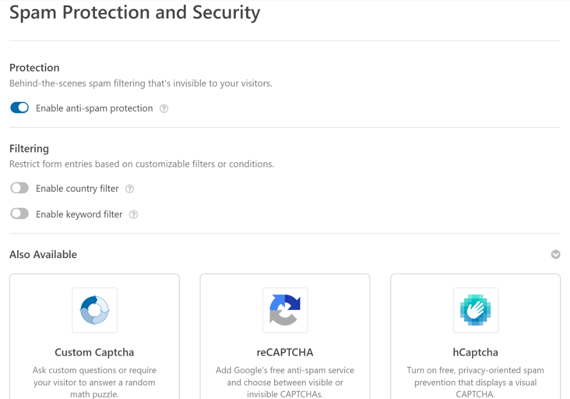Click the Custom Captcha icon
Viewport: 570px width, 399px height.
pyautogui.click(x=94, y=310)
